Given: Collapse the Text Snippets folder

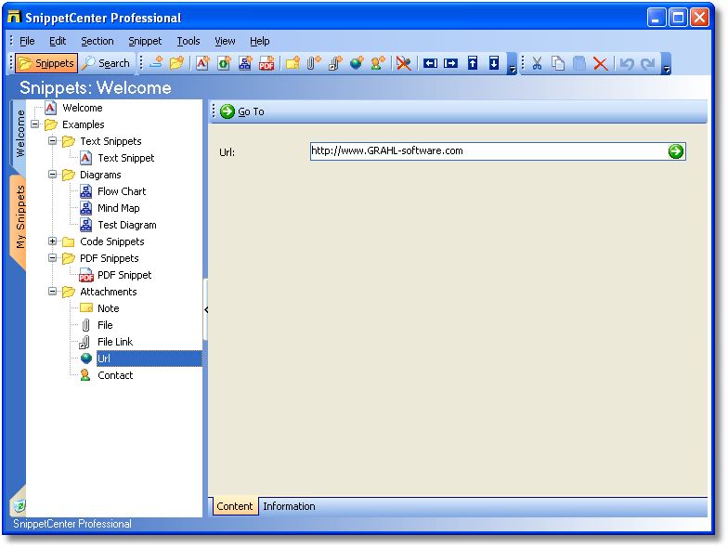Looking at the screenshot, I should [52, 141].
